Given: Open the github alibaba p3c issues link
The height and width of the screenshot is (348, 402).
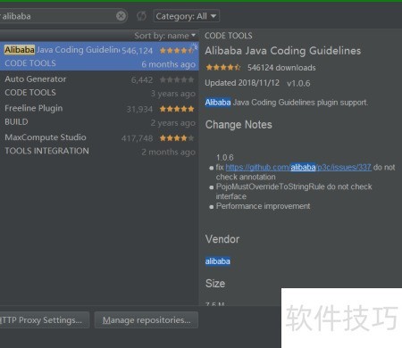Looking at the screenshot, I should point(298,167).
